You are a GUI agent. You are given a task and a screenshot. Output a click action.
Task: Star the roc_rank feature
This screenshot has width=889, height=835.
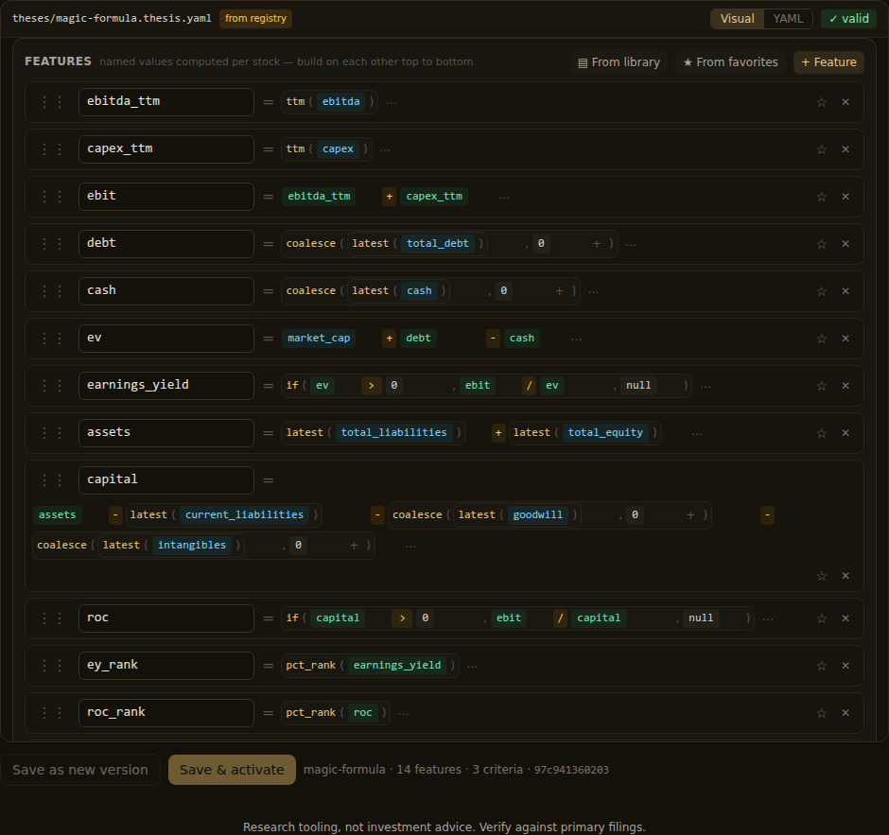click(821, 713)
